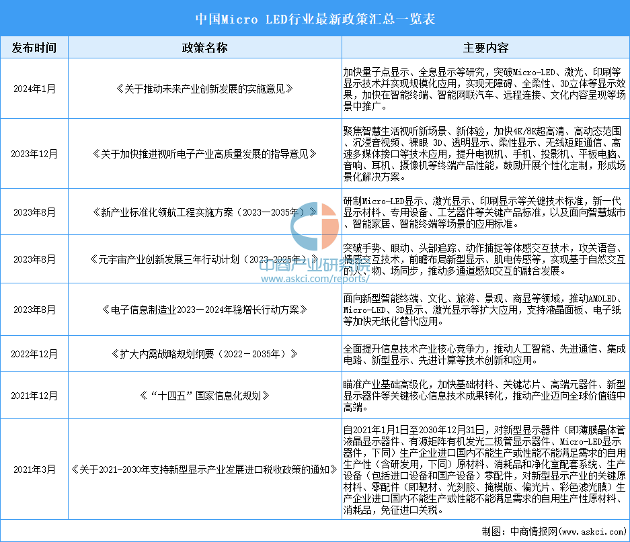
Task: Click policy 电子信息制造业2023-2024年稳增长行动方案
Action: click(x=205, y=310)
